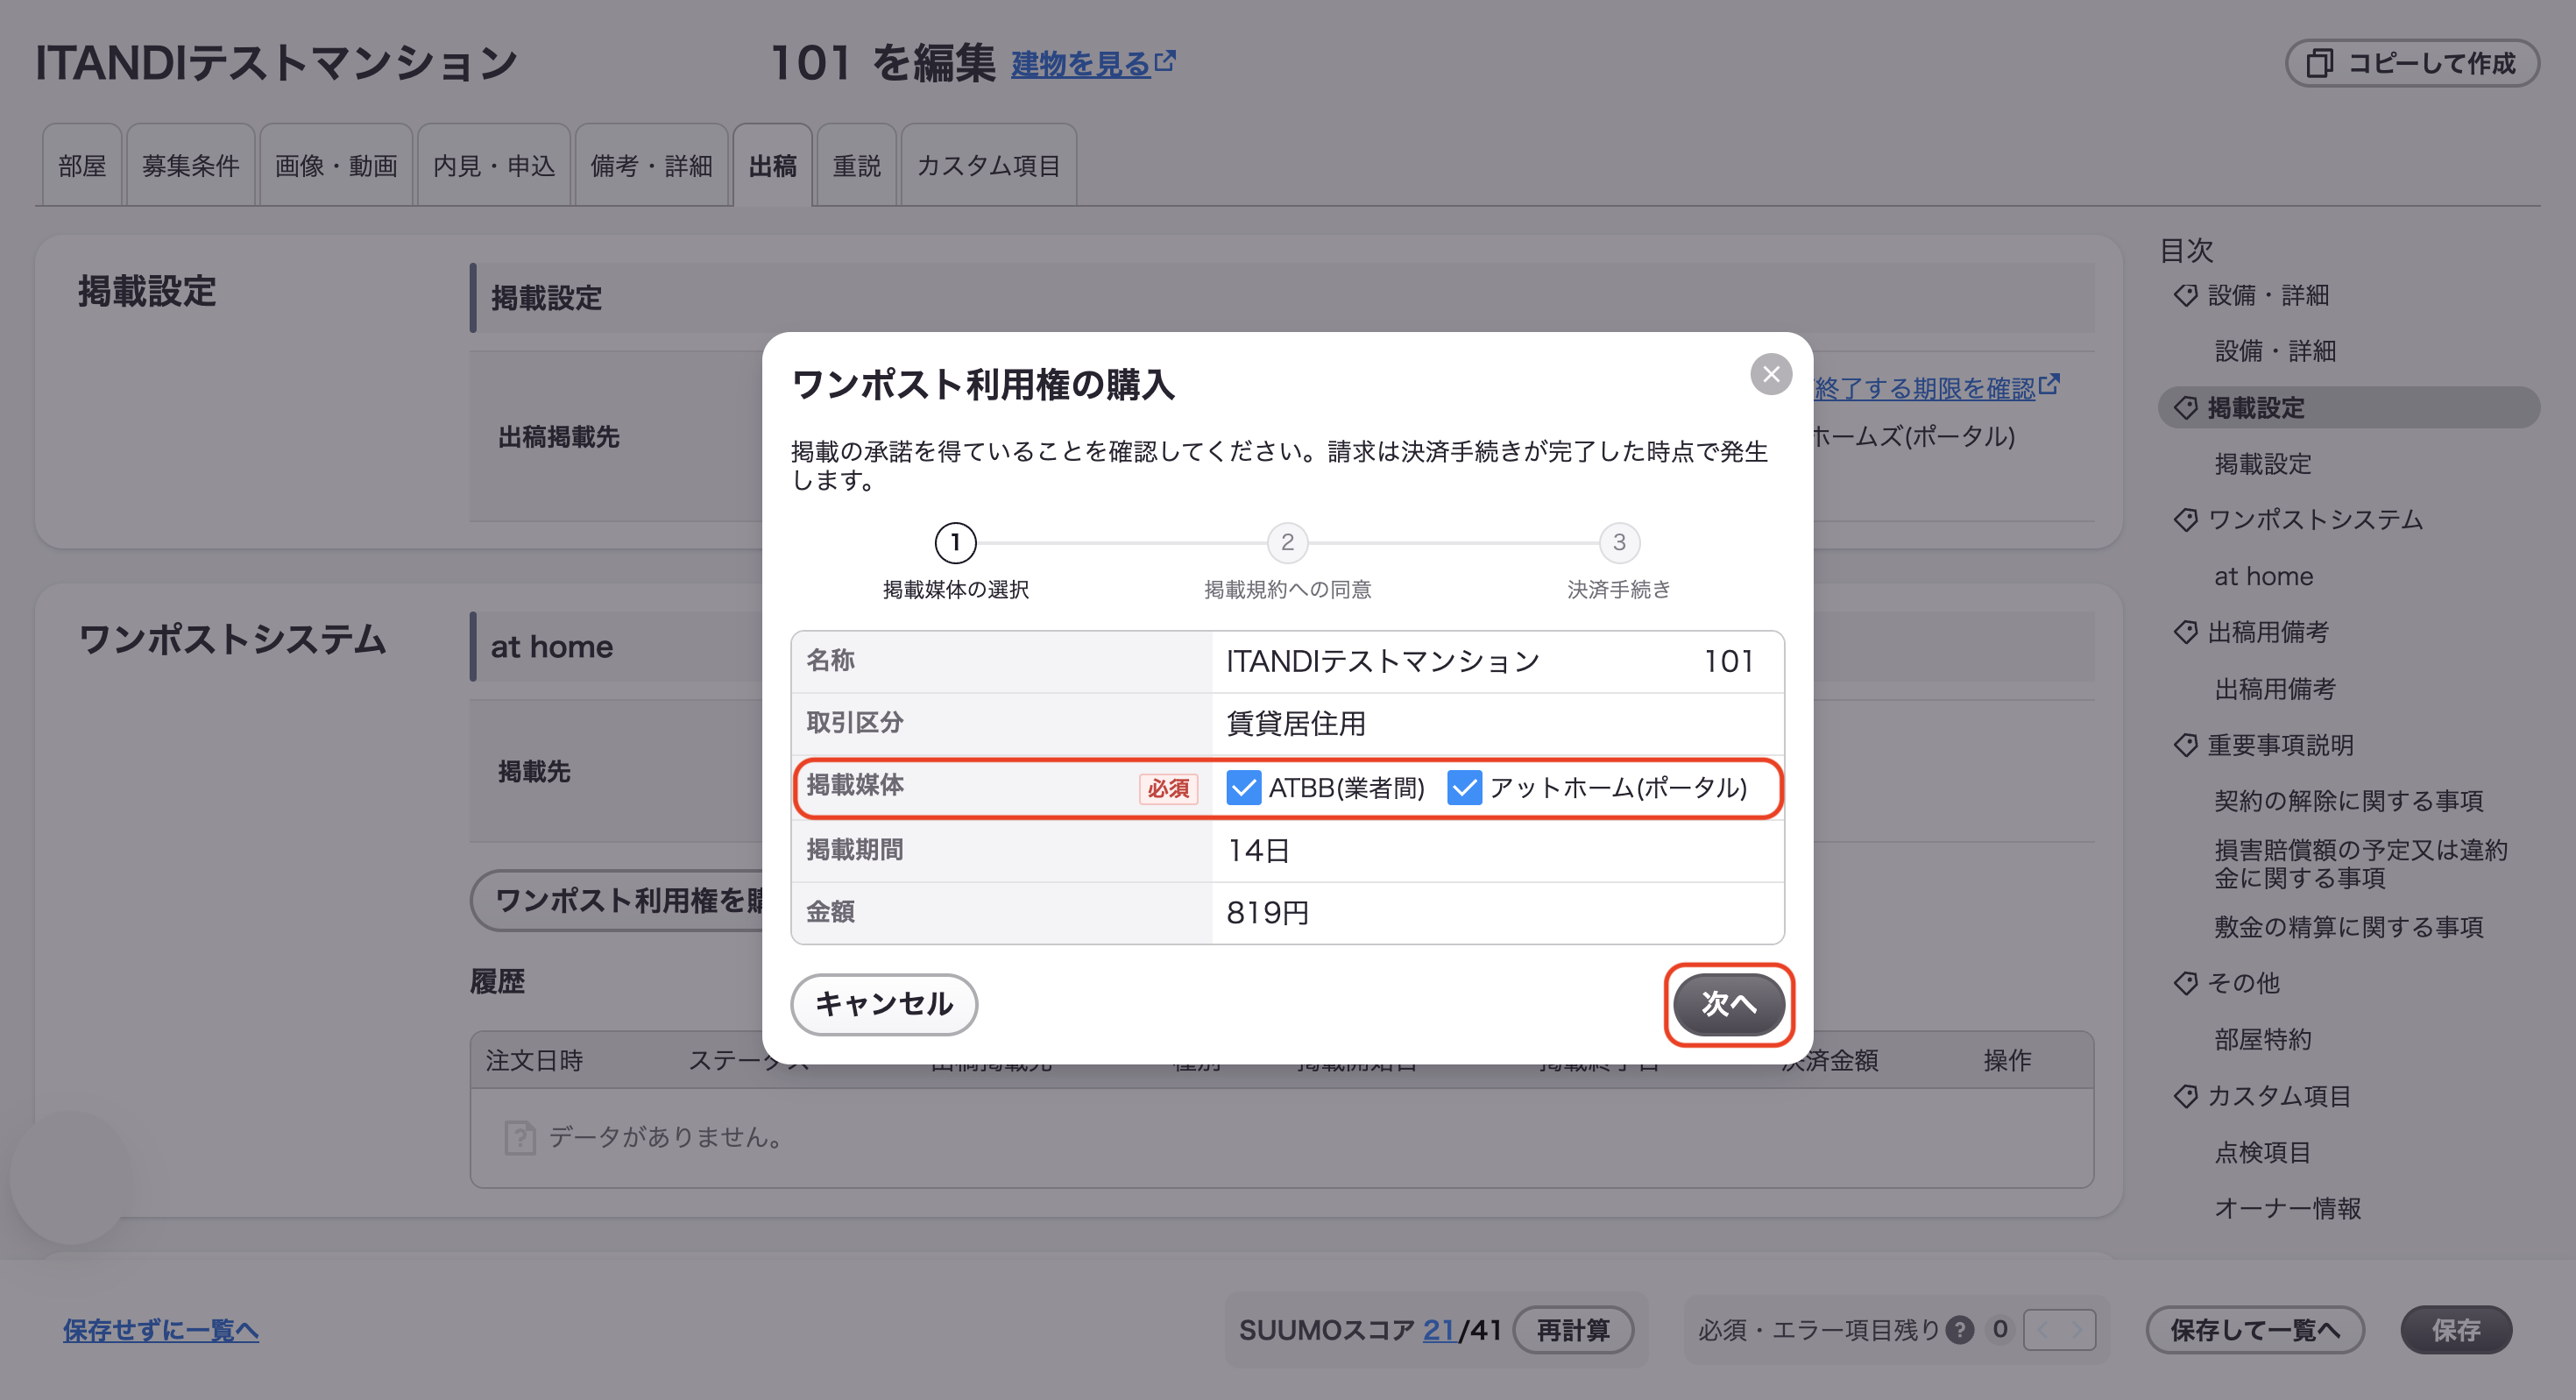The image size is (2576, 1400).
Task: Click the 14日 掲載期間 value
Action: click(x=1258, y=851)
